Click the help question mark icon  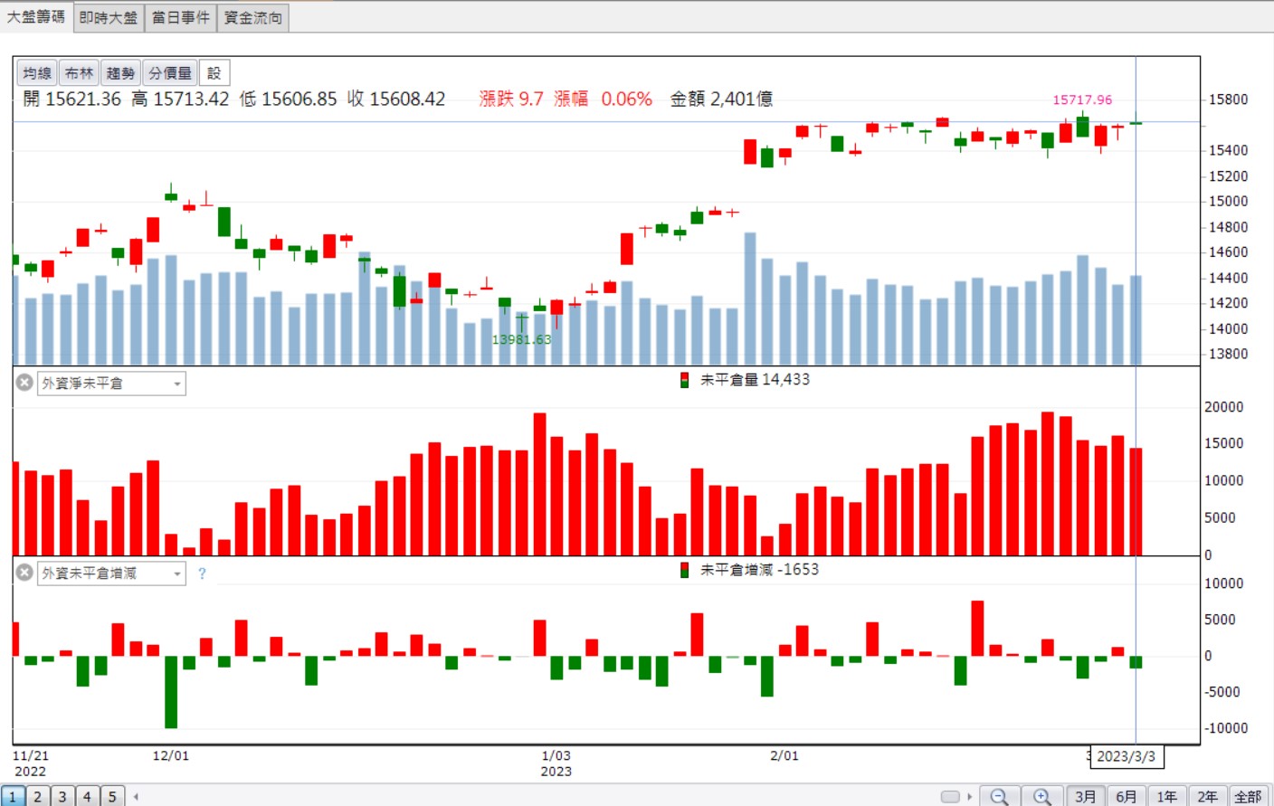pos(202,574)
